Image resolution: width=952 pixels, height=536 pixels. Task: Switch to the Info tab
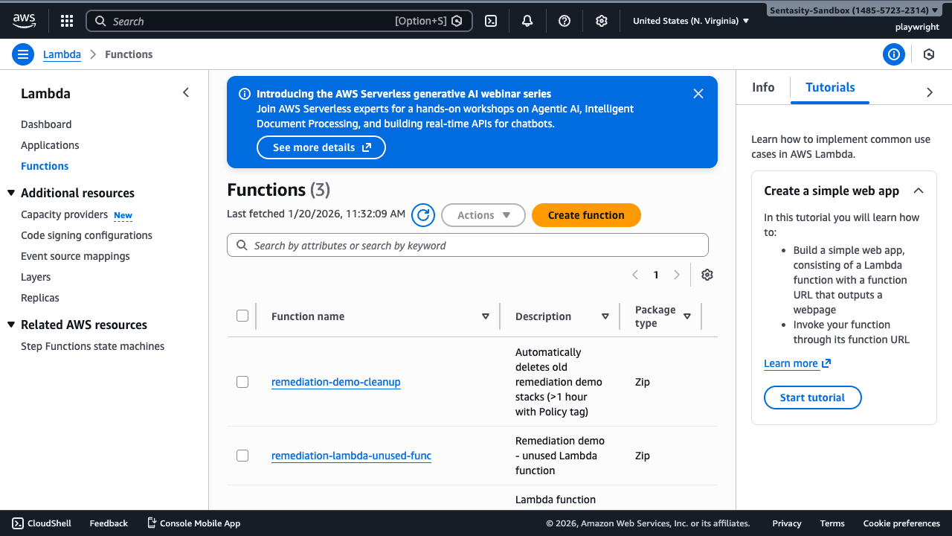click(x=763, y=87)
